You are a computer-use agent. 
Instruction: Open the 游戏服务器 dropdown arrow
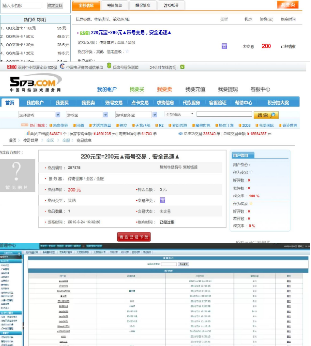(155, 114)
